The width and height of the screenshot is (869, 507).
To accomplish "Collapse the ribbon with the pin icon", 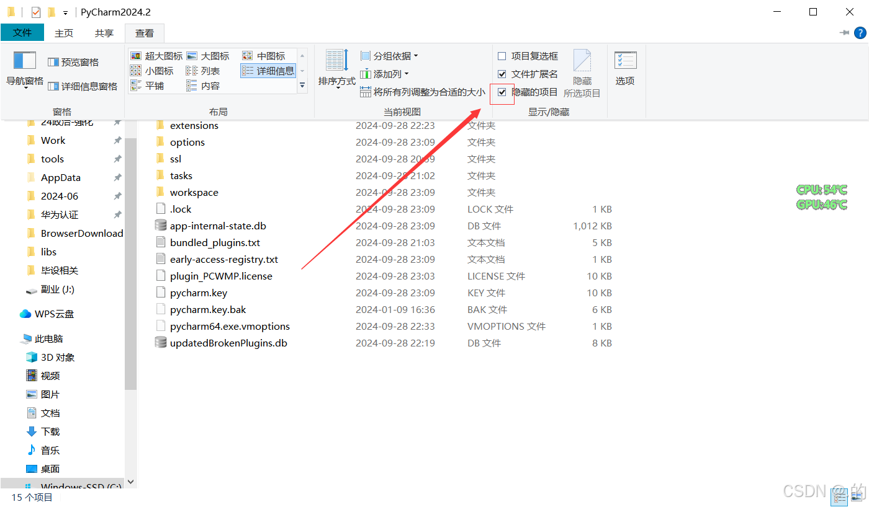I will 844,32.
